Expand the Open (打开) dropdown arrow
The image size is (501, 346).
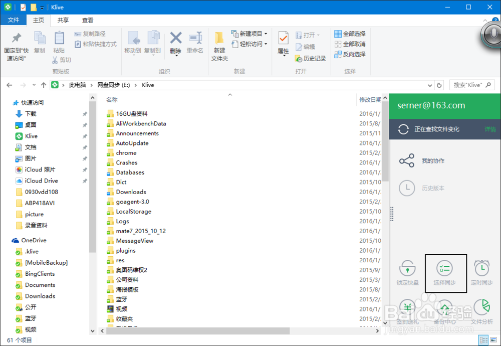coord(318,35)
